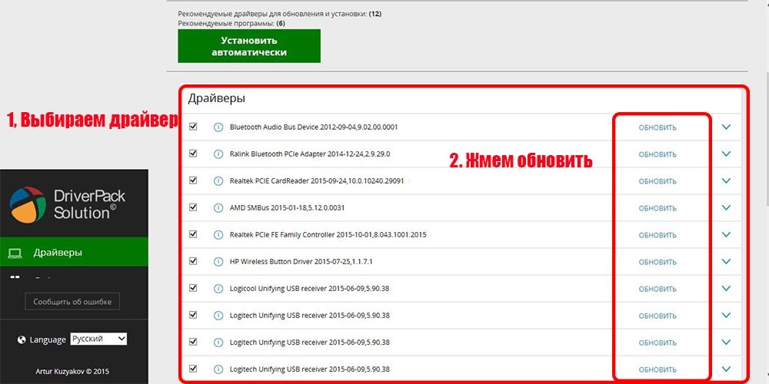
Task: Deselect Realtek PCIe FE Family Controller checkbox
Action: point(193,234)
